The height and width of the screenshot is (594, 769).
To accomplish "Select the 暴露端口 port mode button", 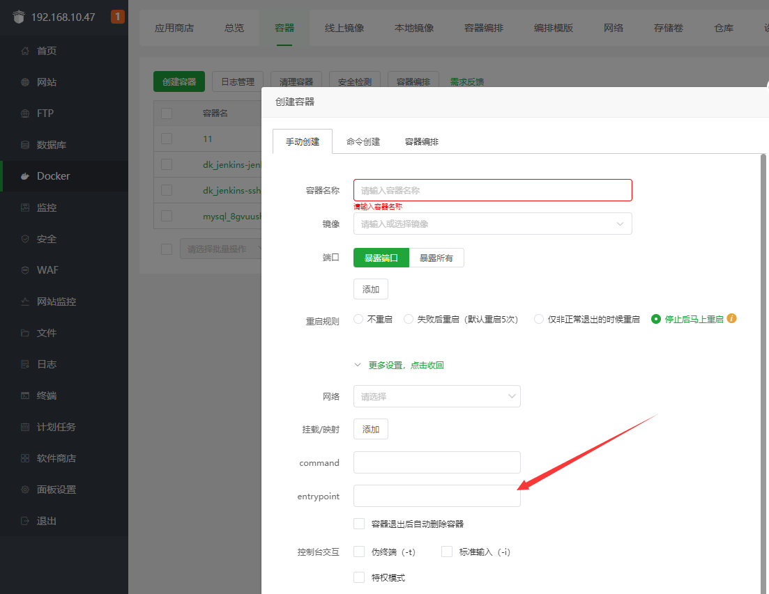I will pyautogui.click(x=381, y=258).
